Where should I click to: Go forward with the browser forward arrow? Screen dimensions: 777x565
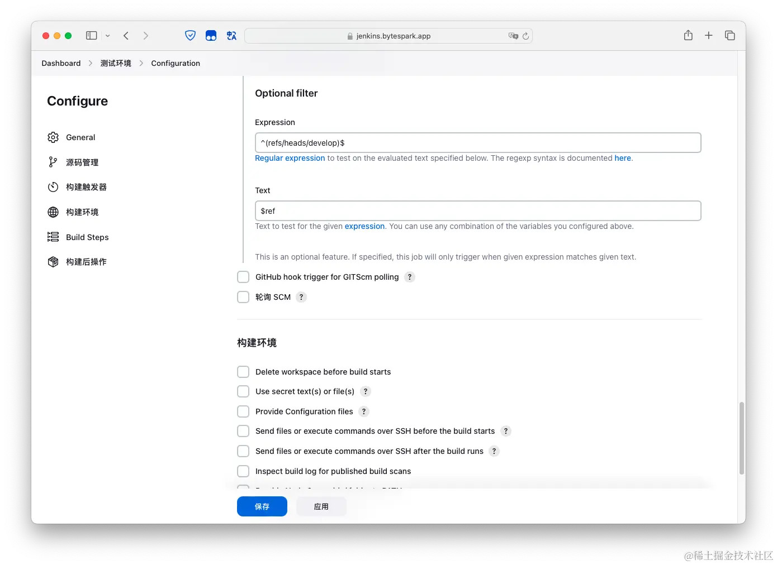(x=146, y=36)
